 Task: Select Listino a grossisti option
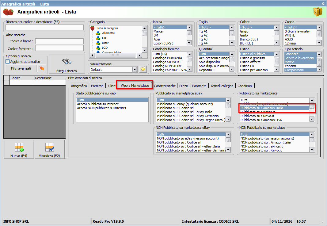click(257, 58)
